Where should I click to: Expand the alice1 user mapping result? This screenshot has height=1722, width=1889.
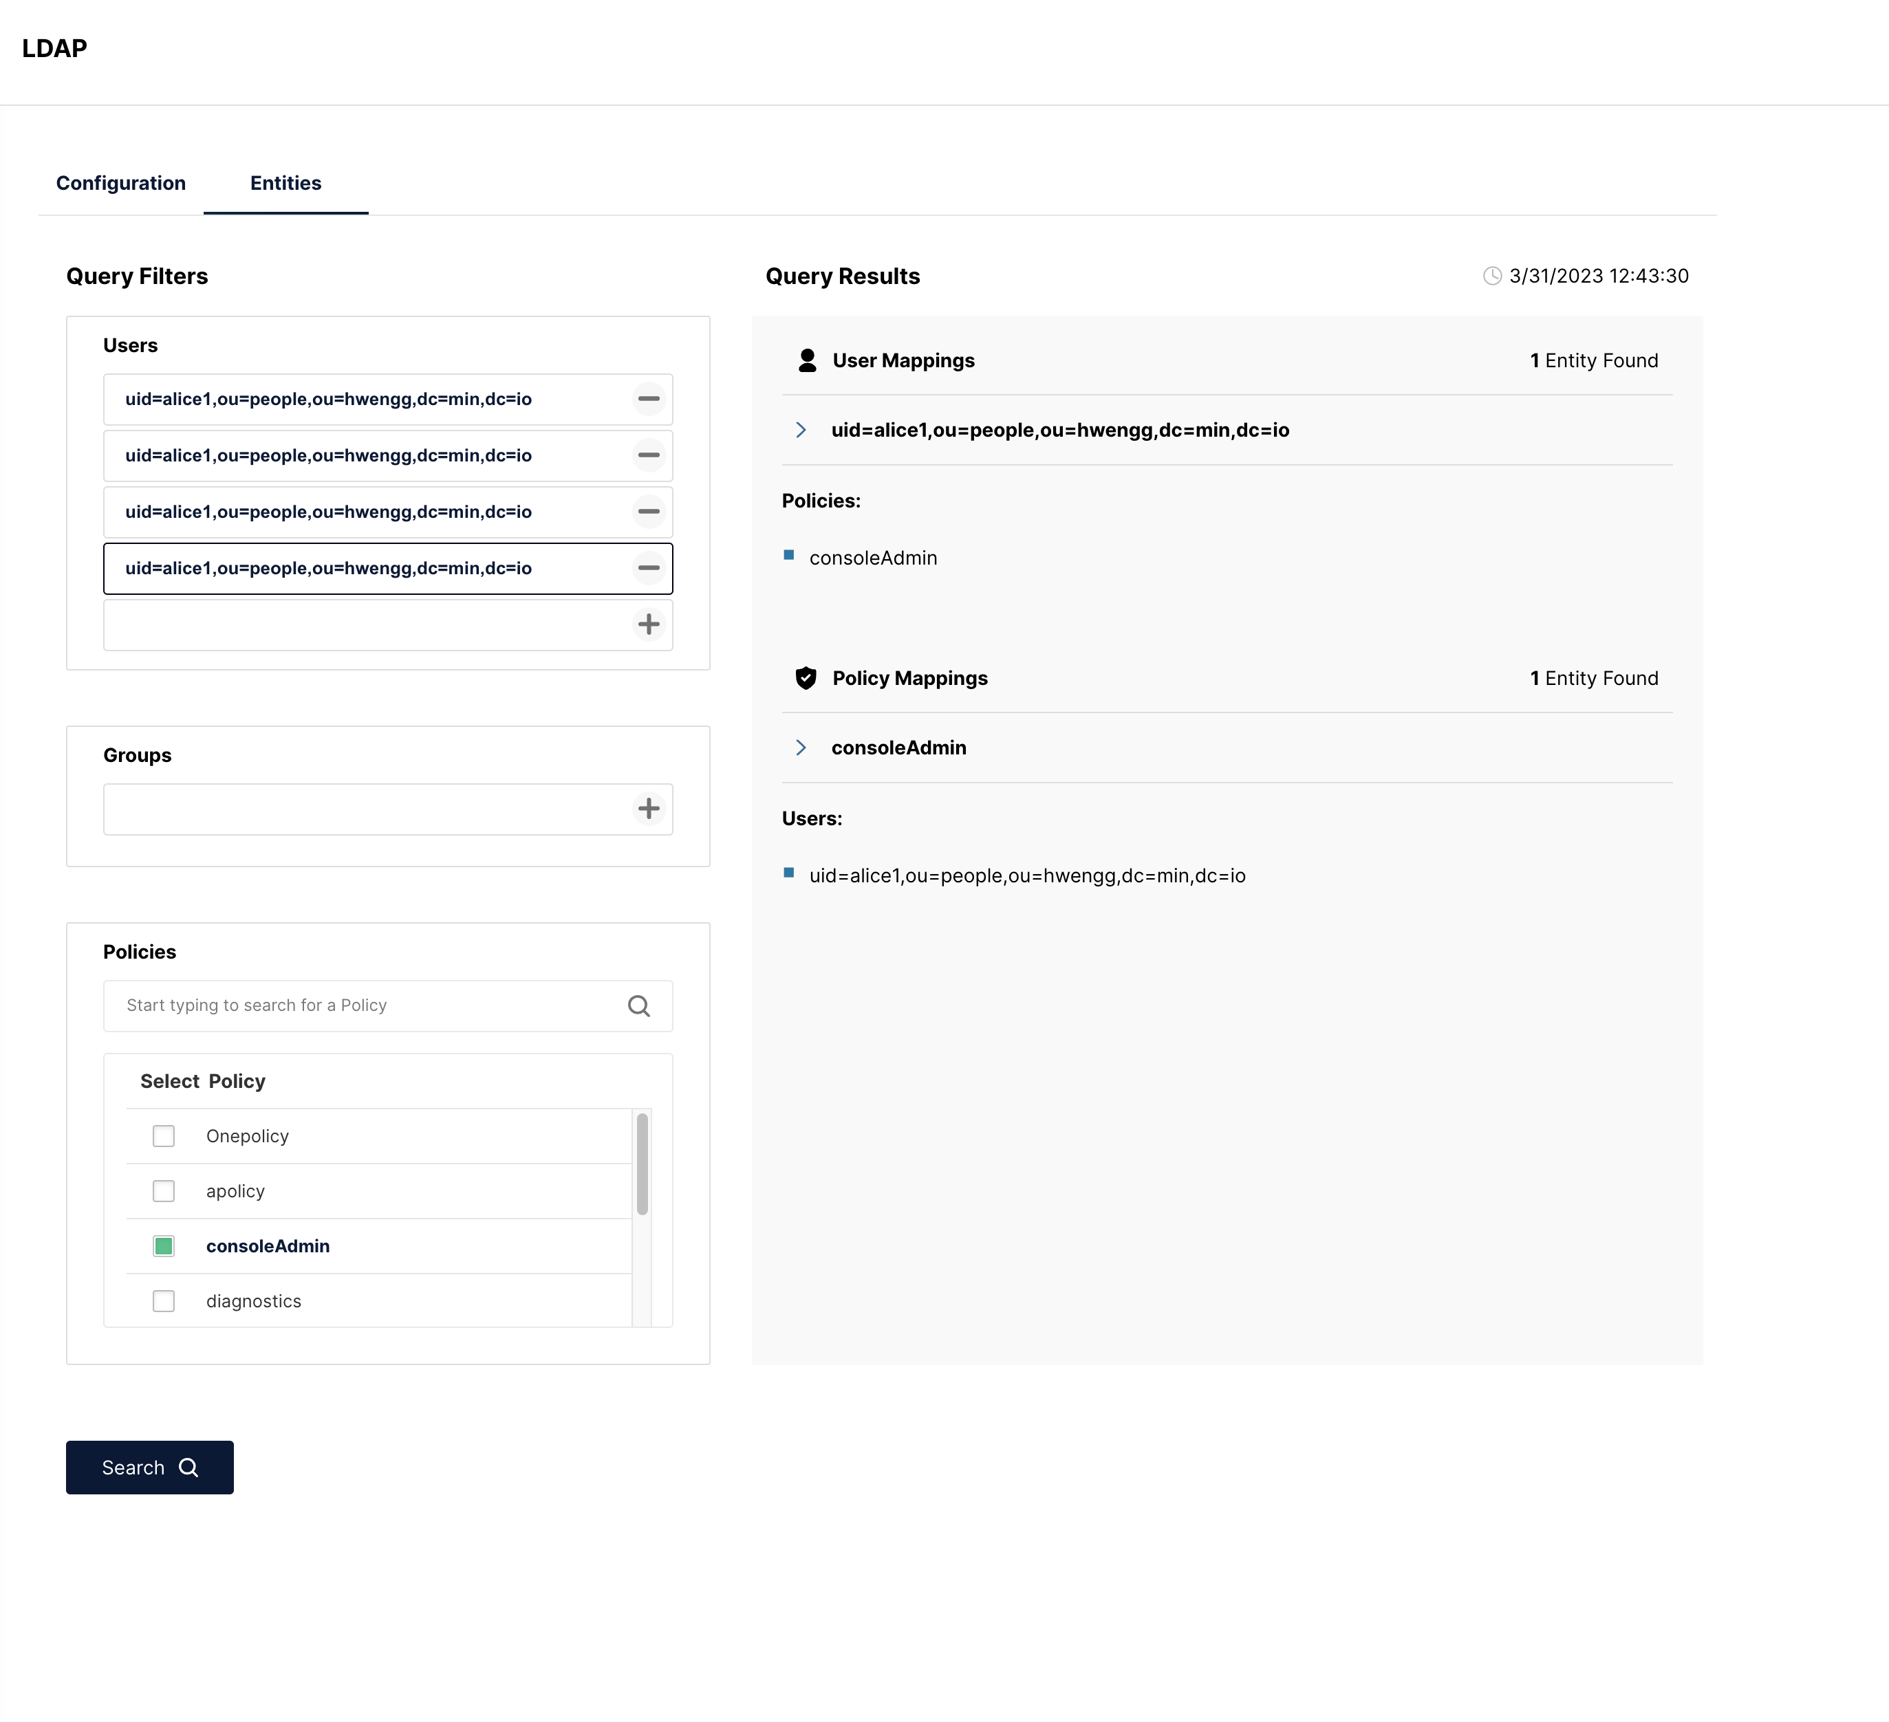[801, 430]
